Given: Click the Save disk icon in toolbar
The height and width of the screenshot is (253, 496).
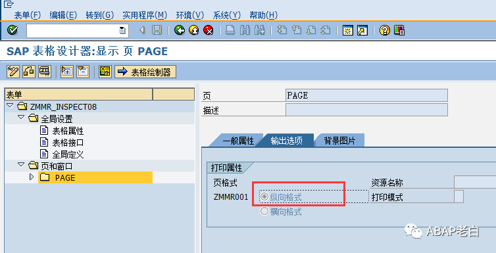Looking at the screenshot, I should pyautogui.click(x=157, y=30).
